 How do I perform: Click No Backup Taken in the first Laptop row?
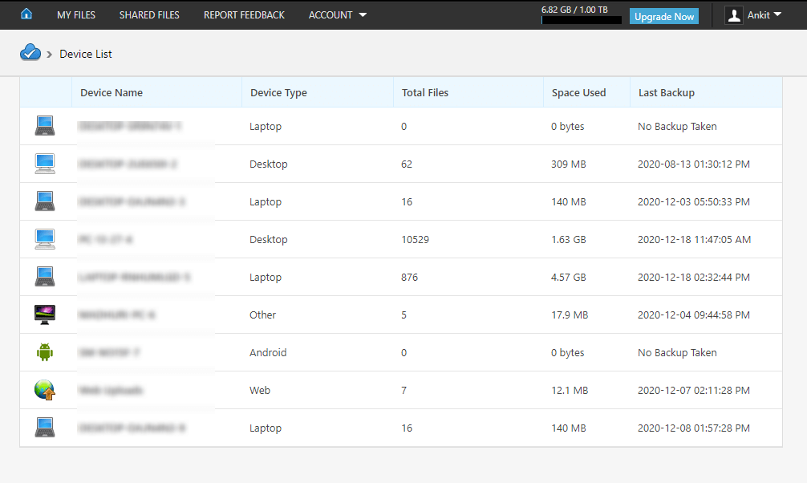coord(677,126)
